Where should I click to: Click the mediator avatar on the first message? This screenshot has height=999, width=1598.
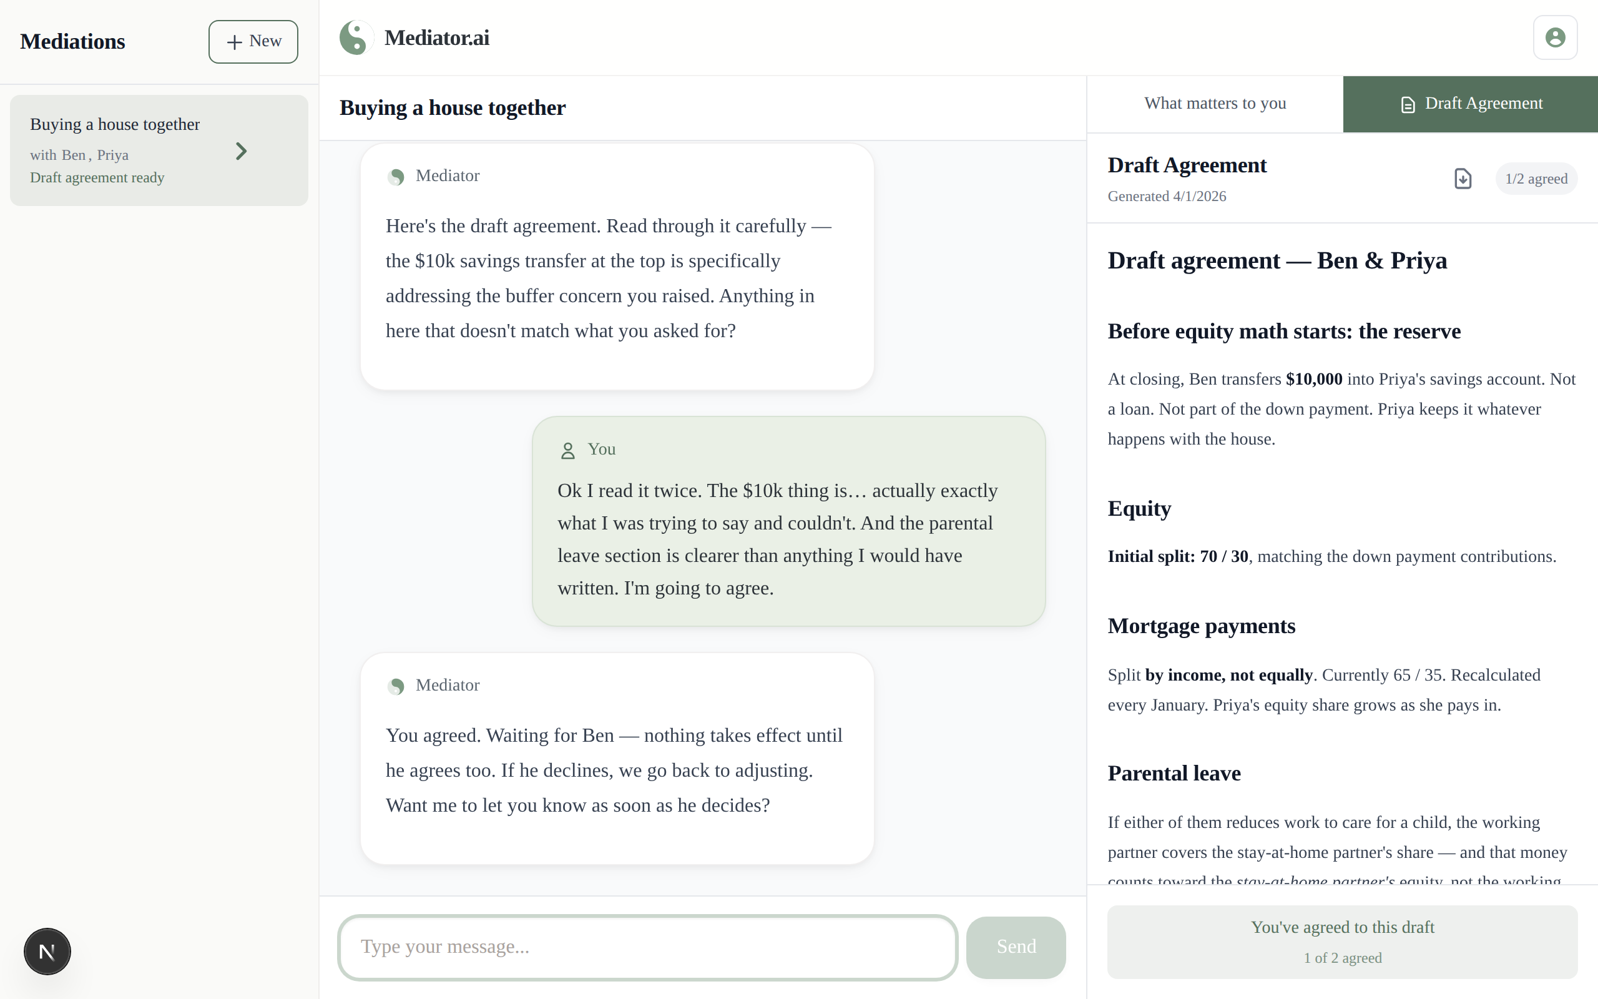pyautogui.click(x=397, y=177)
